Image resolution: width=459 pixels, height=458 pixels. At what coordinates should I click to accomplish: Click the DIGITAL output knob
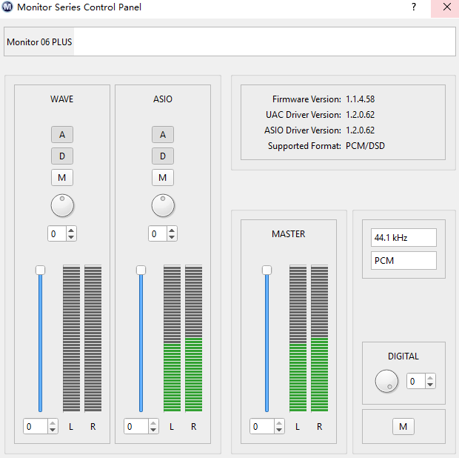[386, 381]
